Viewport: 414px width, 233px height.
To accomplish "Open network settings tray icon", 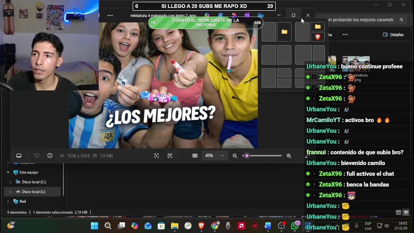I will coord(379,226).
